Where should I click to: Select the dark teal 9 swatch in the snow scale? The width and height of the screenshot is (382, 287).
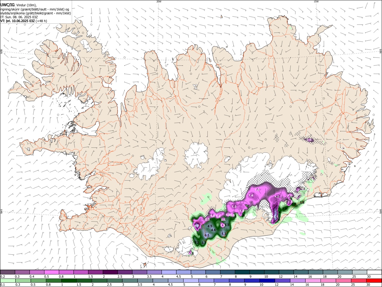click(x=257, y=272)
